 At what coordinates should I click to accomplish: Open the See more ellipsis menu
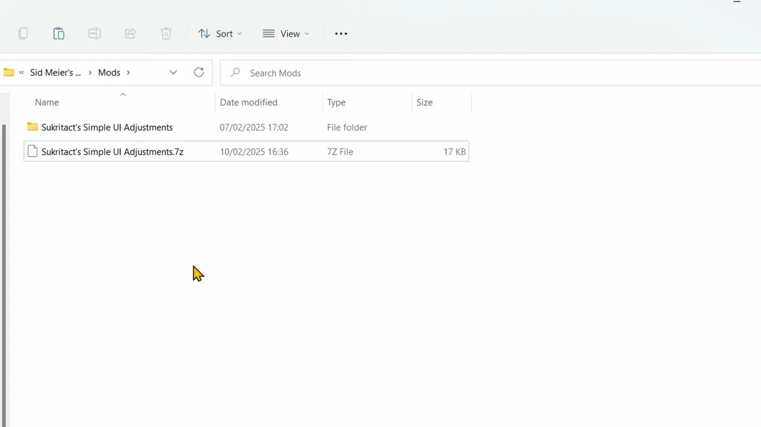tap(341, 33)
